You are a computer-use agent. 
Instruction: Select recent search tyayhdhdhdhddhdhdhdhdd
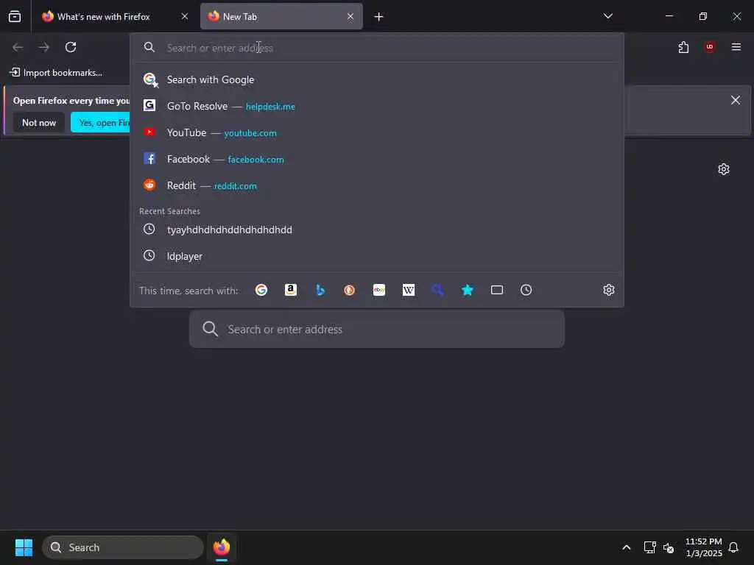pos(377,230)
